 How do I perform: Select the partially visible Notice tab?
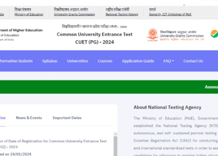click(x=3, y=118)
